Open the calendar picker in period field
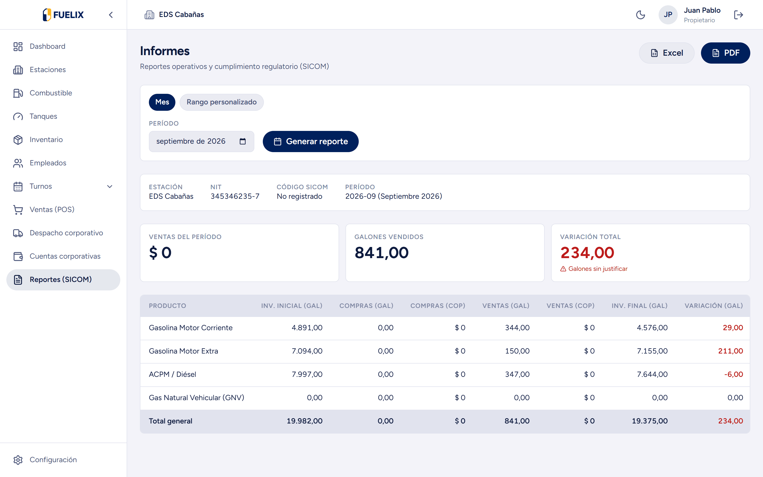The image size is (763, 477). click(x=242, y=141)
